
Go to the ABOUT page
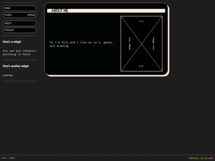coord(20,23)
